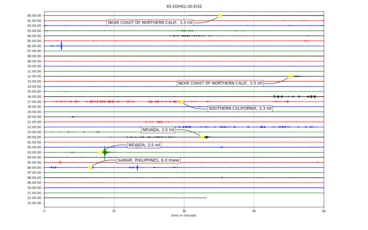The image size is (368, 230).
Task: Click the upper NEVADA, 3.5 ml label box
Action: pyautogui.click(x=158, y=130)
